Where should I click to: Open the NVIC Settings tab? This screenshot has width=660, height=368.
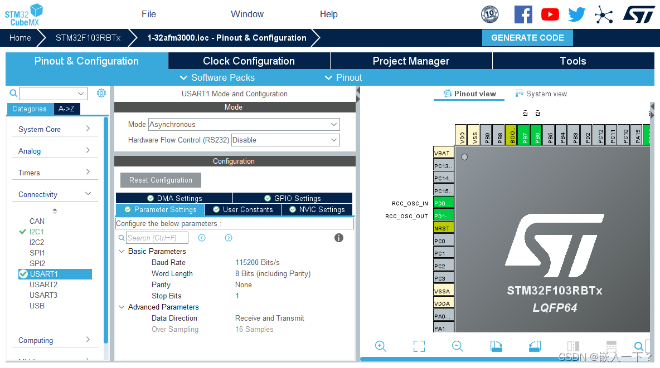(x=317, y=210)
